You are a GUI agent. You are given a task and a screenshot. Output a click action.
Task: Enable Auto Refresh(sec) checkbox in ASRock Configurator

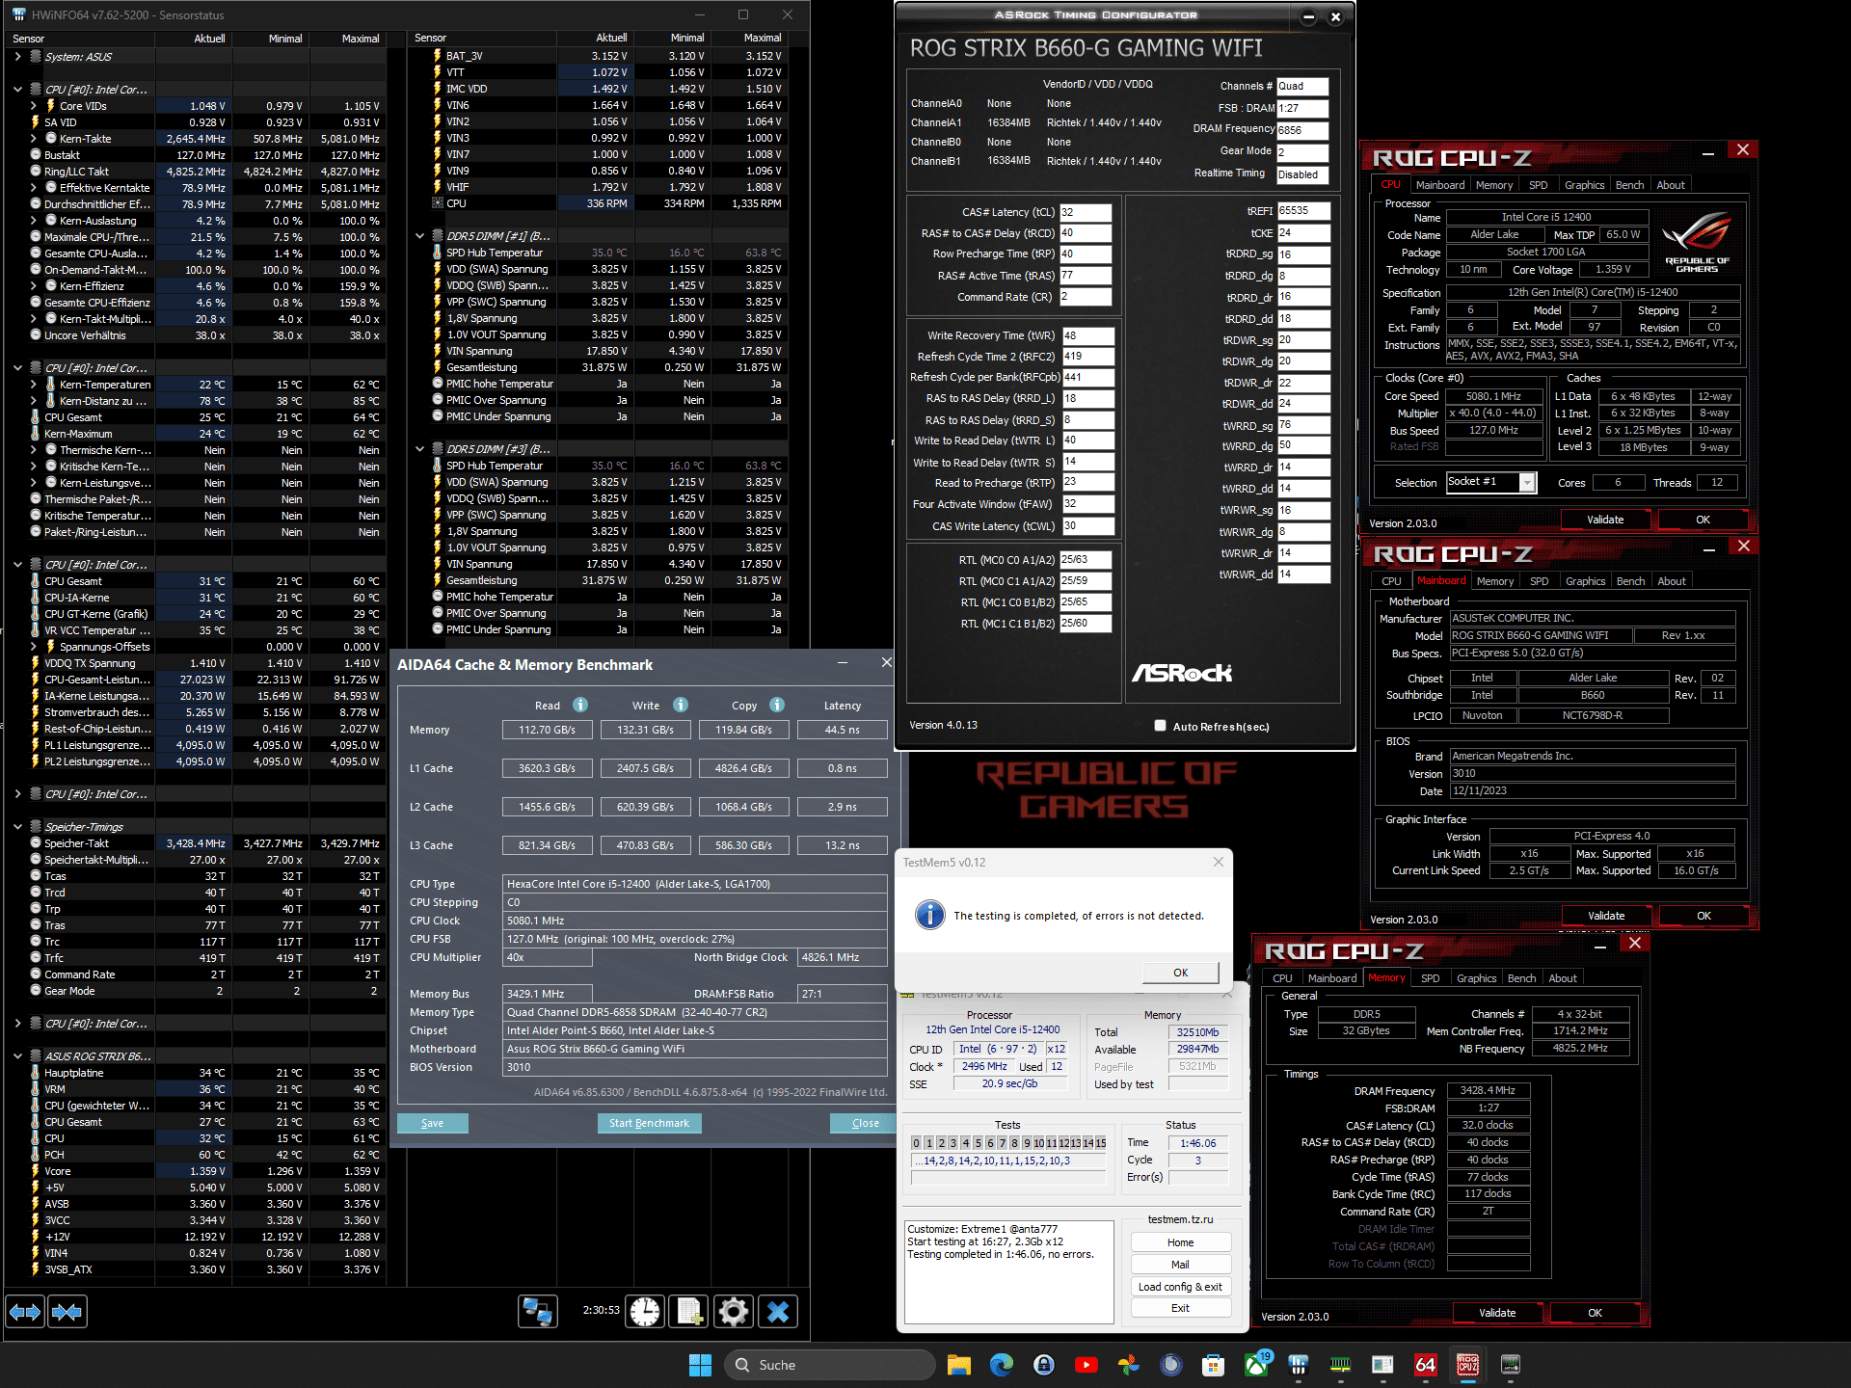pyautogui.click(x=1160, y=726)
